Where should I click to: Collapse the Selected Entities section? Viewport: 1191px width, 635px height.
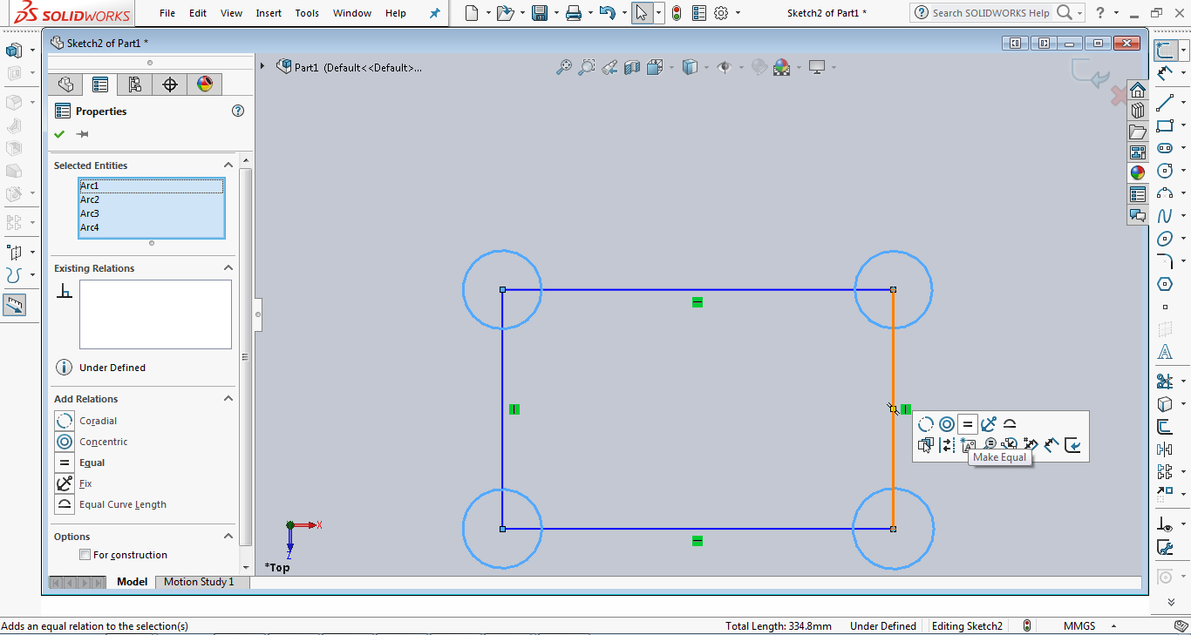click(x=228, y=166)
